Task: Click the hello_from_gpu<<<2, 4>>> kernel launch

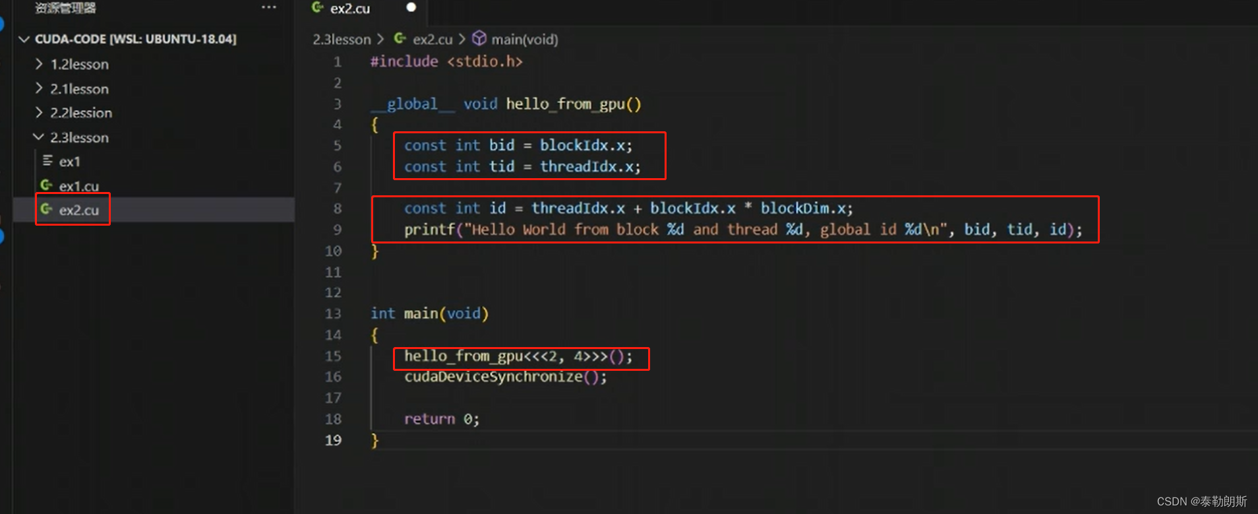Action: (x=518, y=356)
